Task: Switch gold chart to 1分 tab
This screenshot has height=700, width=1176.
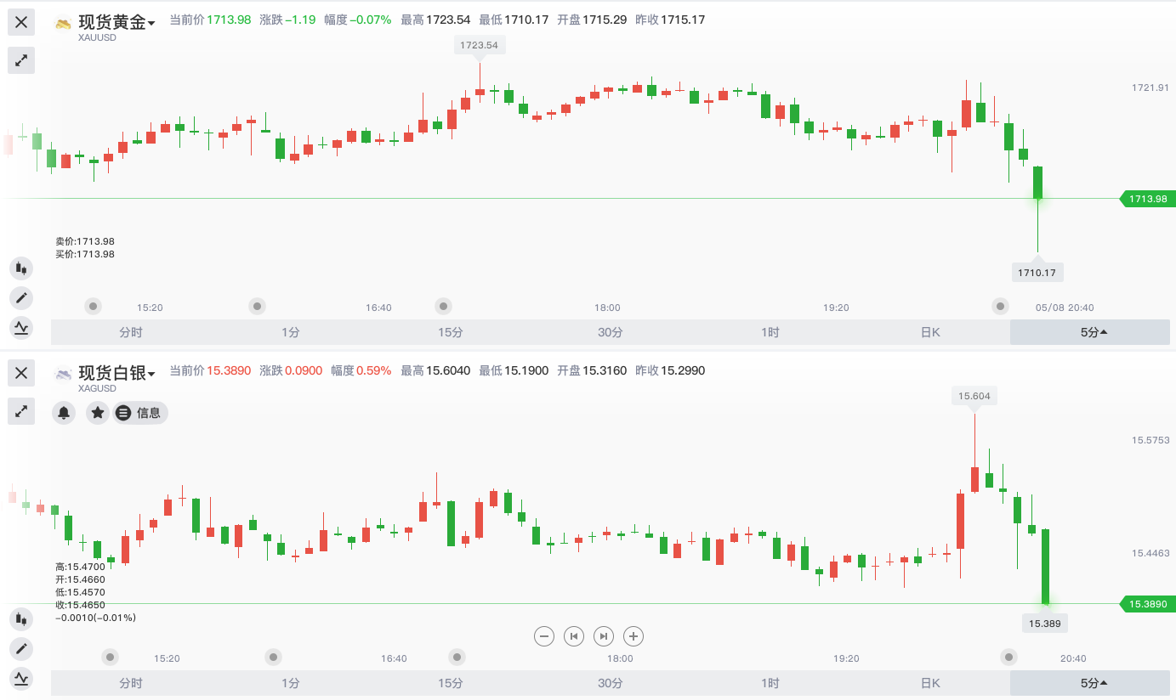Action: (291, 332)
